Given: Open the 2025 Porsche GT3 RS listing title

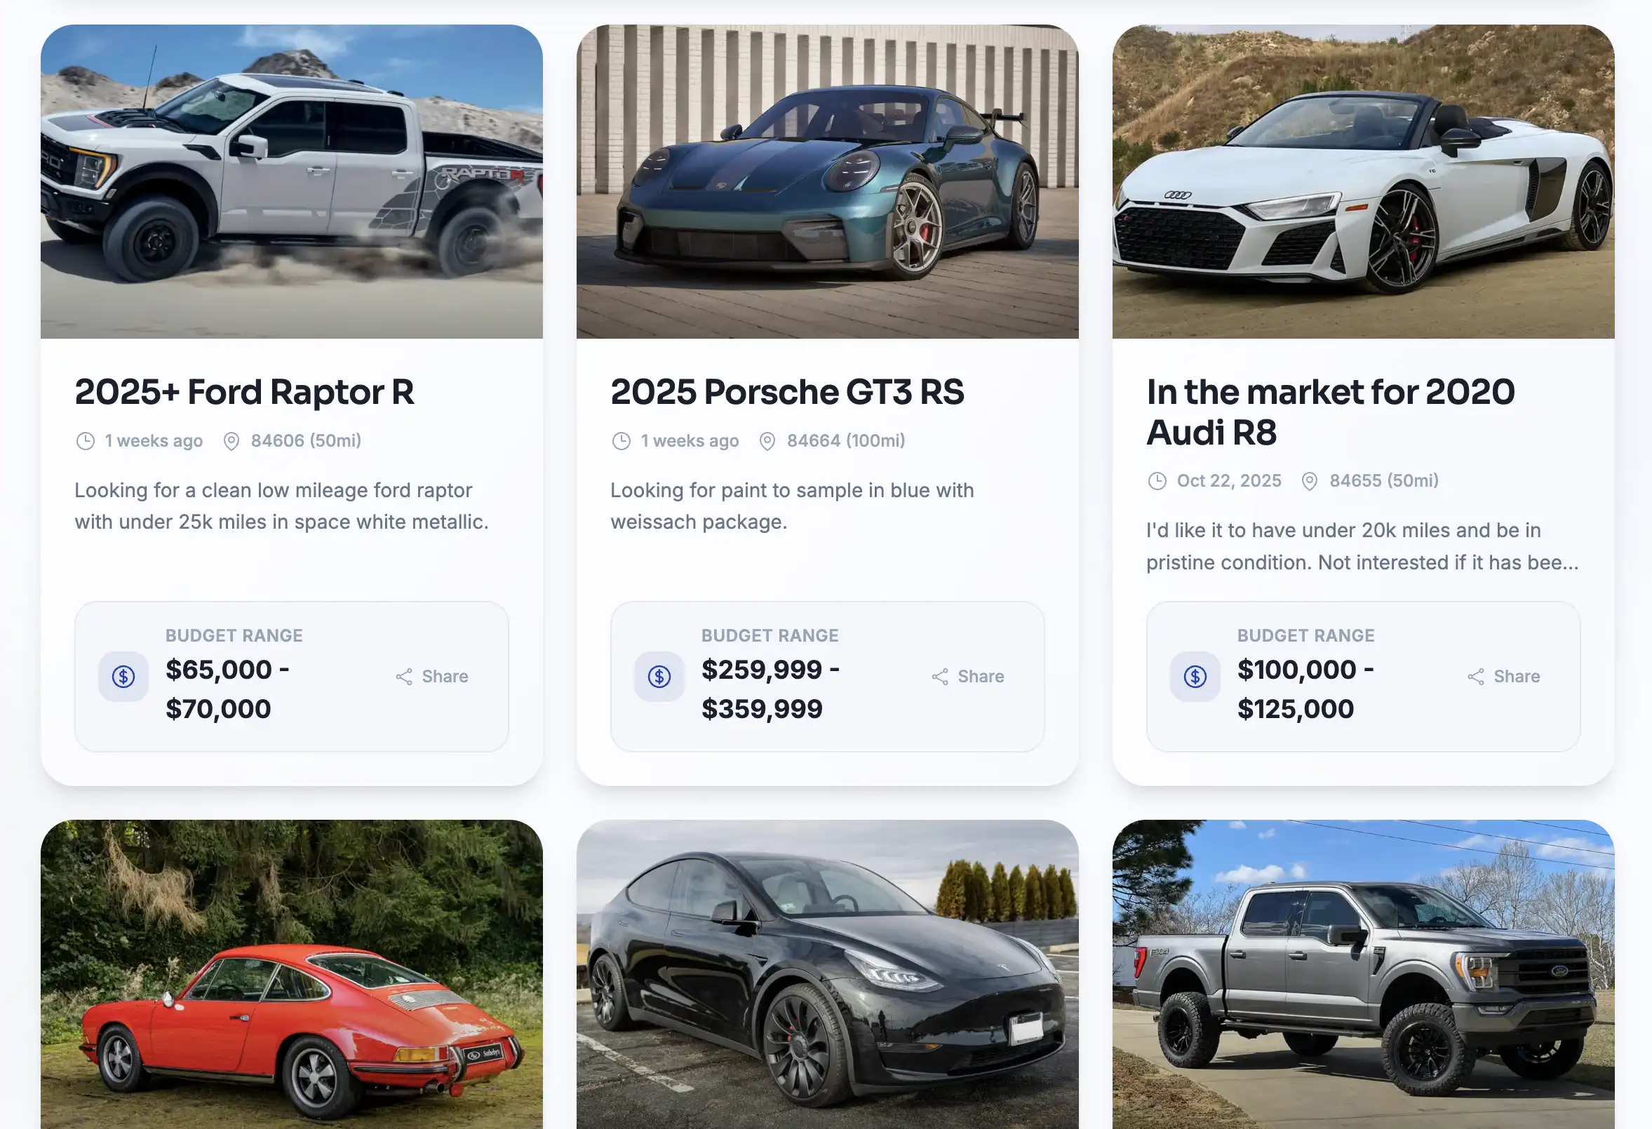Looking at the screenshot, I should (x=788, y=391).
